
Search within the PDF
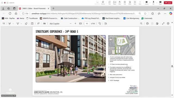coord(141,23)
